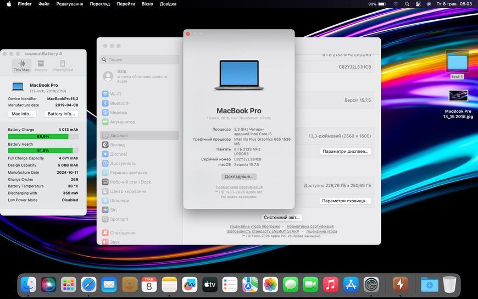Click Siri icon in the menu bar

(429, 4)
